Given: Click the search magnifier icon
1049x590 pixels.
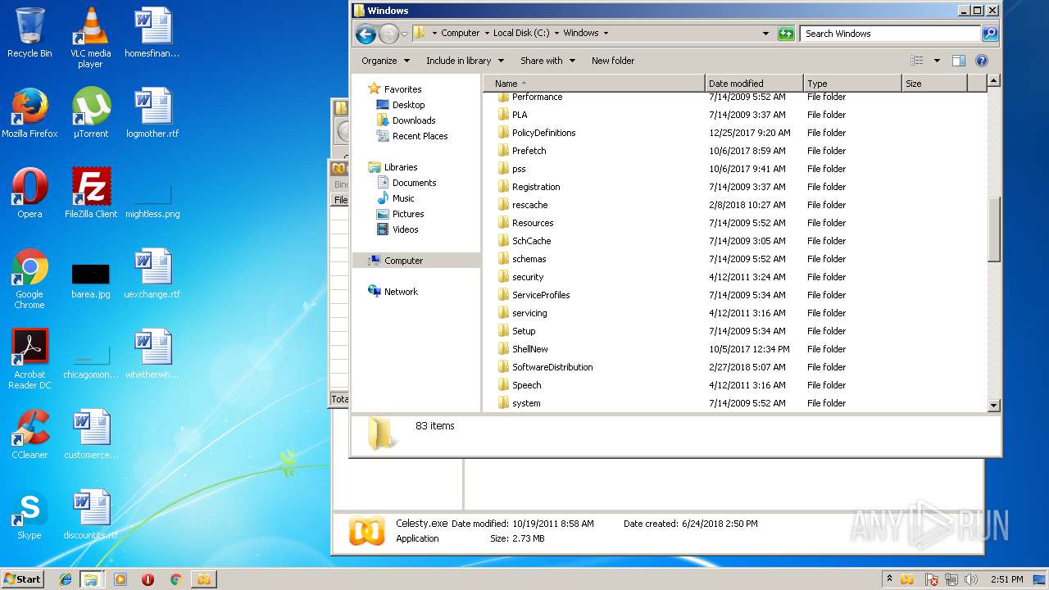Looking at the screenshot, I should click(990, 34).
